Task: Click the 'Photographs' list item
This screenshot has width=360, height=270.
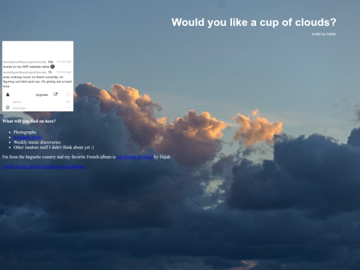Action: click(x=25, y=132)
